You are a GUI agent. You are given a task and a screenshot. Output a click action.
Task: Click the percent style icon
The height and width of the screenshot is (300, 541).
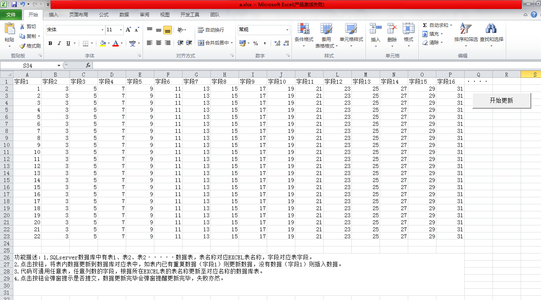coord(255,43)
